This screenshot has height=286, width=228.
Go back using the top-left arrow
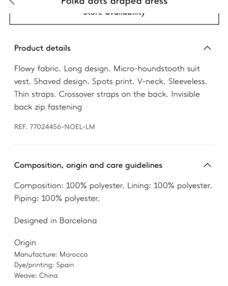pyautogui.click(x=12, y=2)
